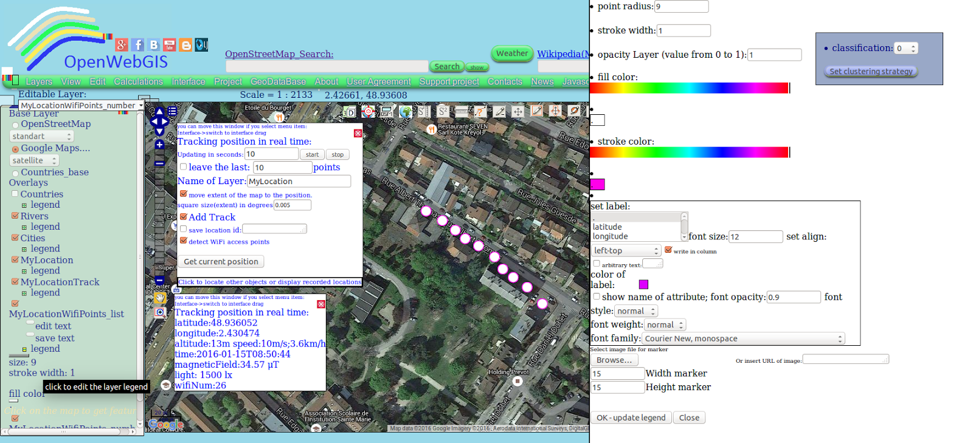Select OpenStreetMap base layer radio

pyautogui.click(x=15, y=125)
